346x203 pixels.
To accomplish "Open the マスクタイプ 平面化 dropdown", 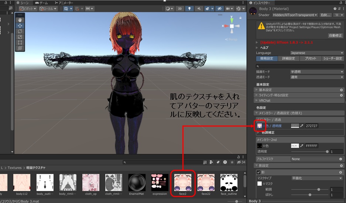I will click(317, 178).
